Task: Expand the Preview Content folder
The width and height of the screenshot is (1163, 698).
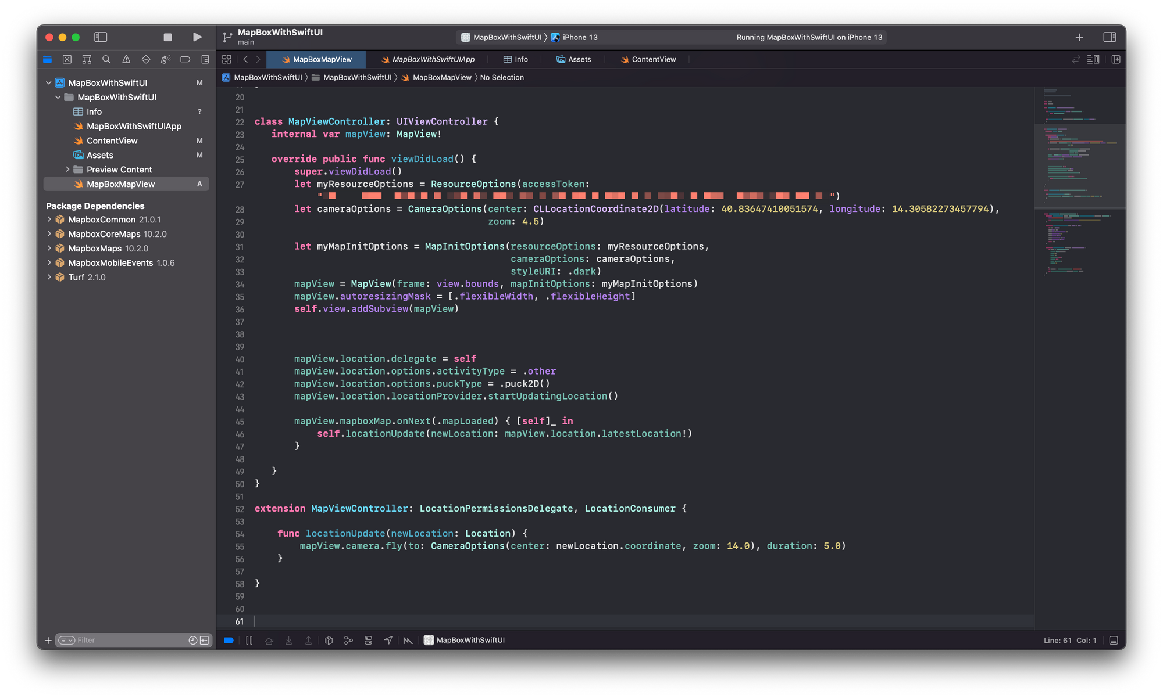Action: coord(67,170)
